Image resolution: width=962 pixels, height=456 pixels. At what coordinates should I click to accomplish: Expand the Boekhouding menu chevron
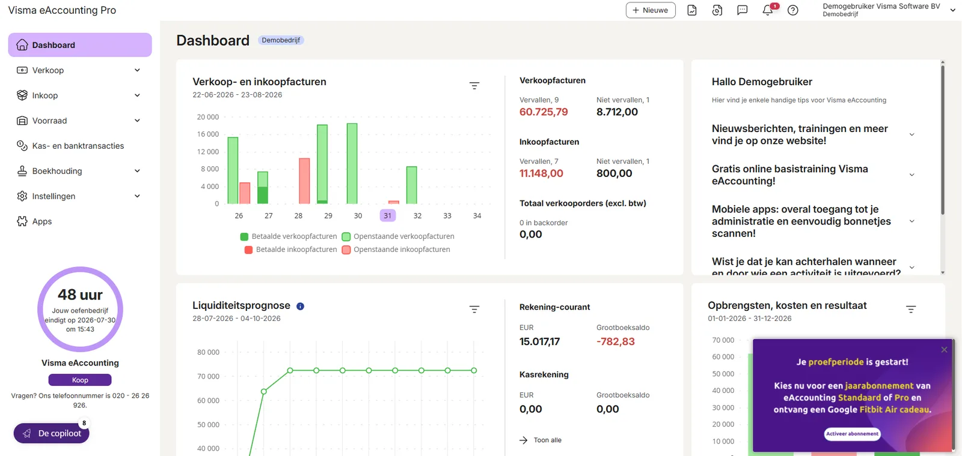pyautogui.click(x=137, y=171)
